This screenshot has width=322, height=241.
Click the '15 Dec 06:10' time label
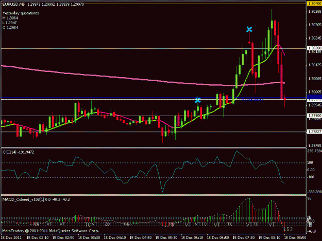point(192,238)
